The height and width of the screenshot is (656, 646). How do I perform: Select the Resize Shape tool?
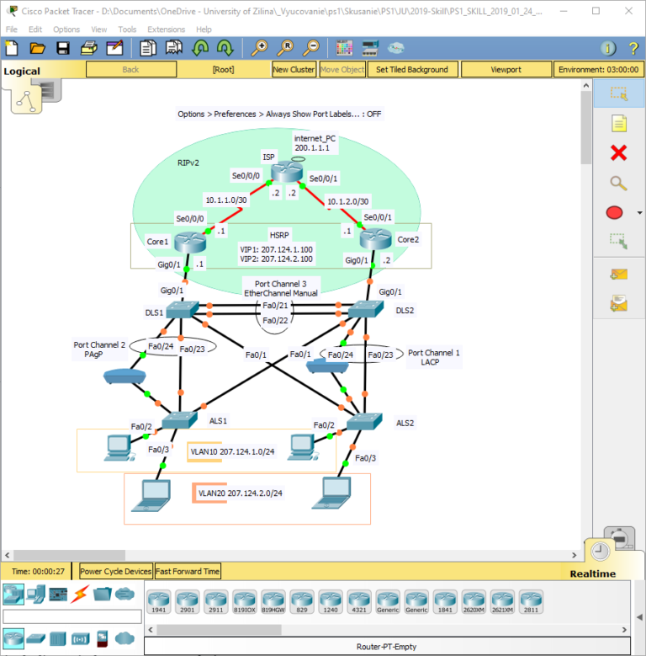coord(618,243)
